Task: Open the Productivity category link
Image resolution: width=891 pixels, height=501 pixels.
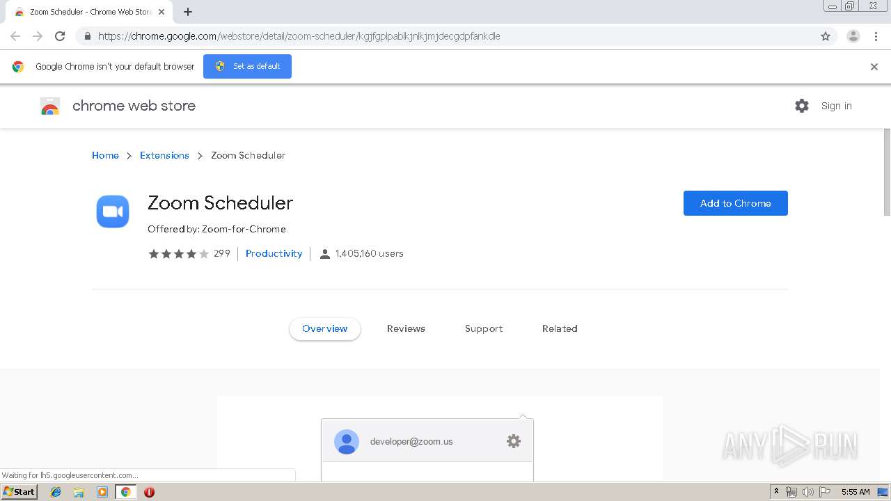Action: 274,253
